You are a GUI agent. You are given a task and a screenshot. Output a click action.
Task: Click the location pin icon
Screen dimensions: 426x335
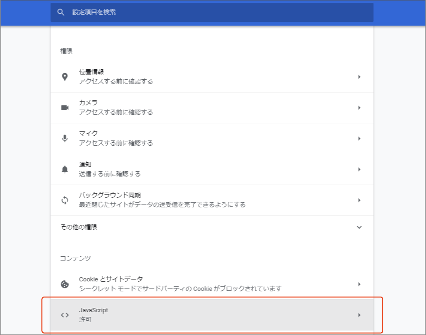pos(65,77)
